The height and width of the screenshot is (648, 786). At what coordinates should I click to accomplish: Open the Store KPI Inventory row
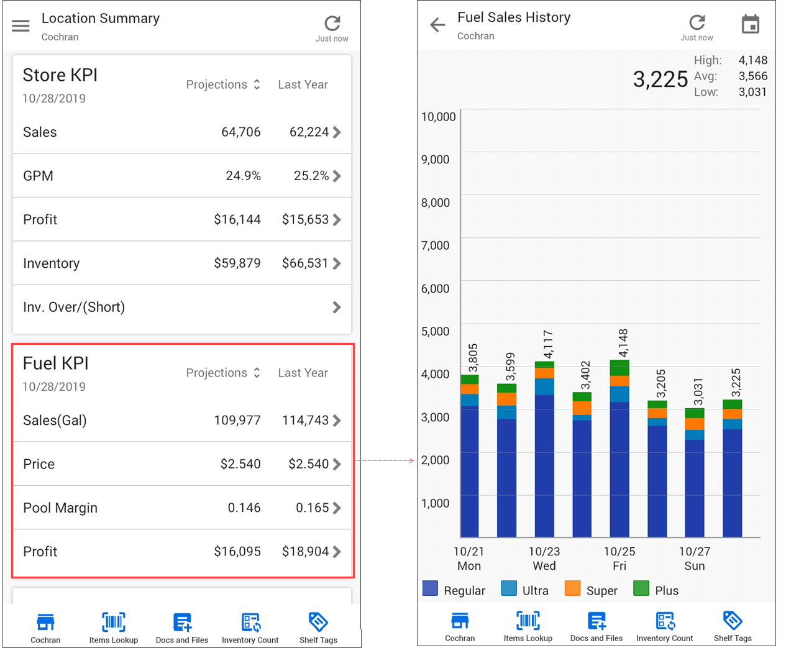click(181, 263)
